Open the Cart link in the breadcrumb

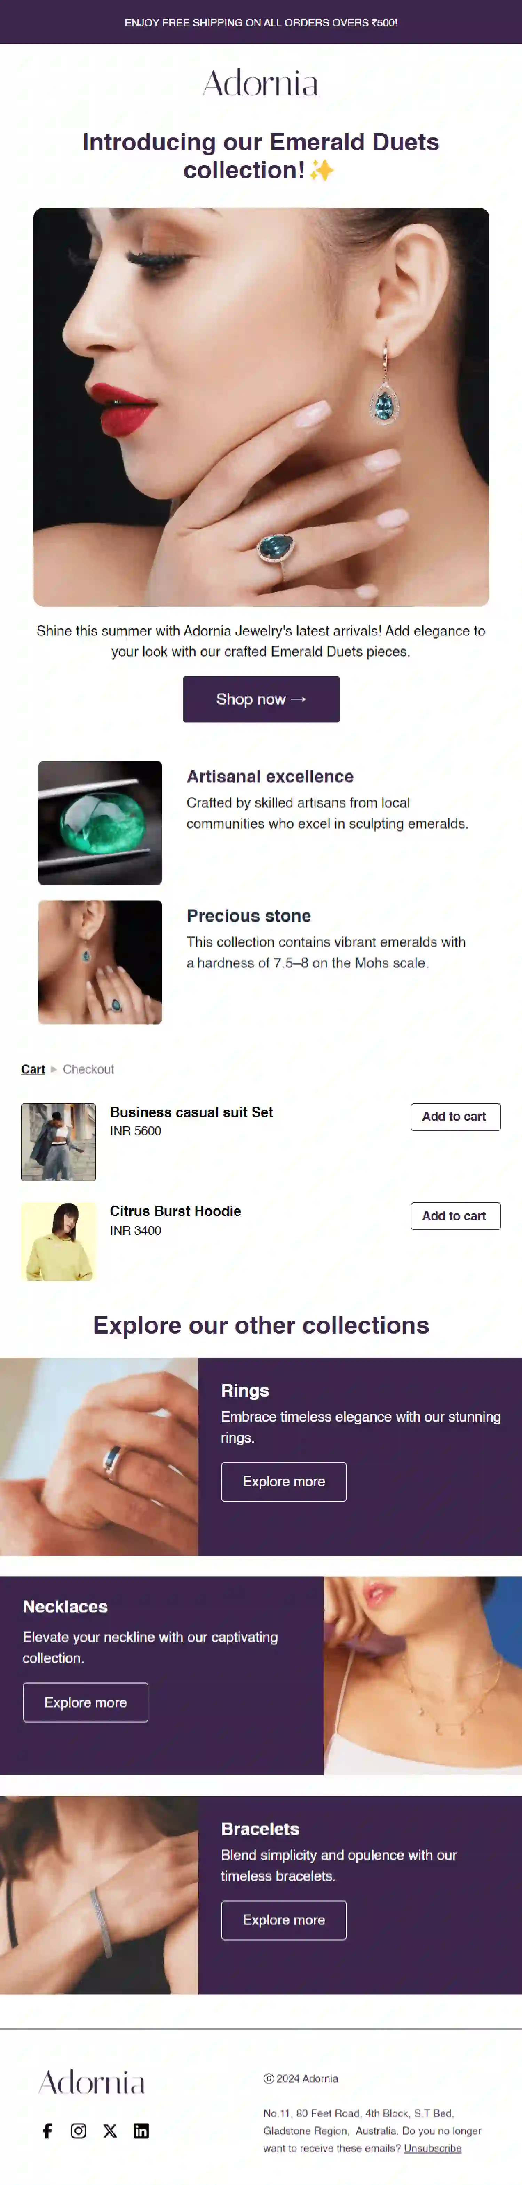click(32, 1069)
